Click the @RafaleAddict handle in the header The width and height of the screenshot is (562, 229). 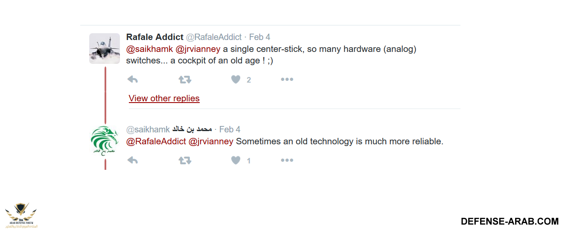[x=214, y=37]
